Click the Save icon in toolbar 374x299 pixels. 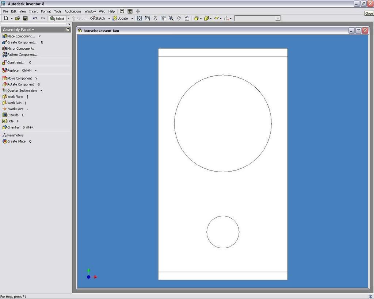(26, 18)
